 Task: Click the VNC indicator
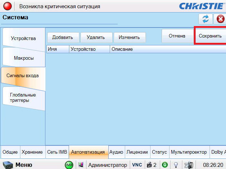pos(137,165)
